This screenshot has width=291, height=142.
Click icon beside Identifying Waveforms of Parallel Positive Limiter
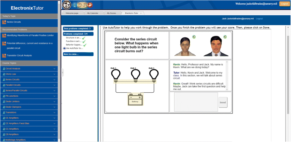[x=4, y=35]
